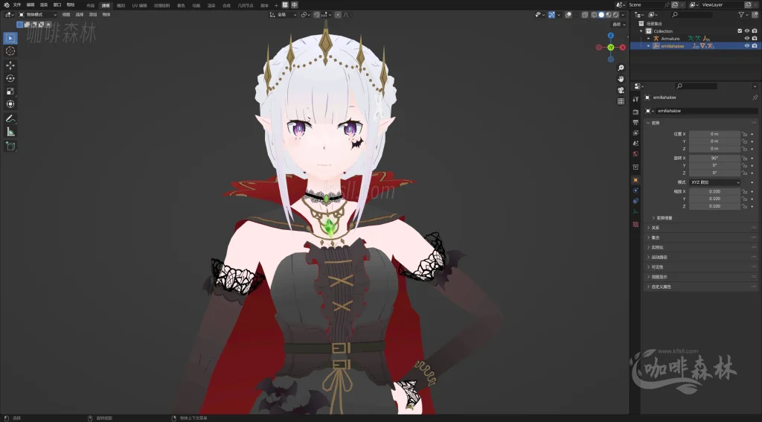The height and width of the screenshot is (422, 762).
Task: Switch to the UV Editing workspace tab
Action: point(139,5)
